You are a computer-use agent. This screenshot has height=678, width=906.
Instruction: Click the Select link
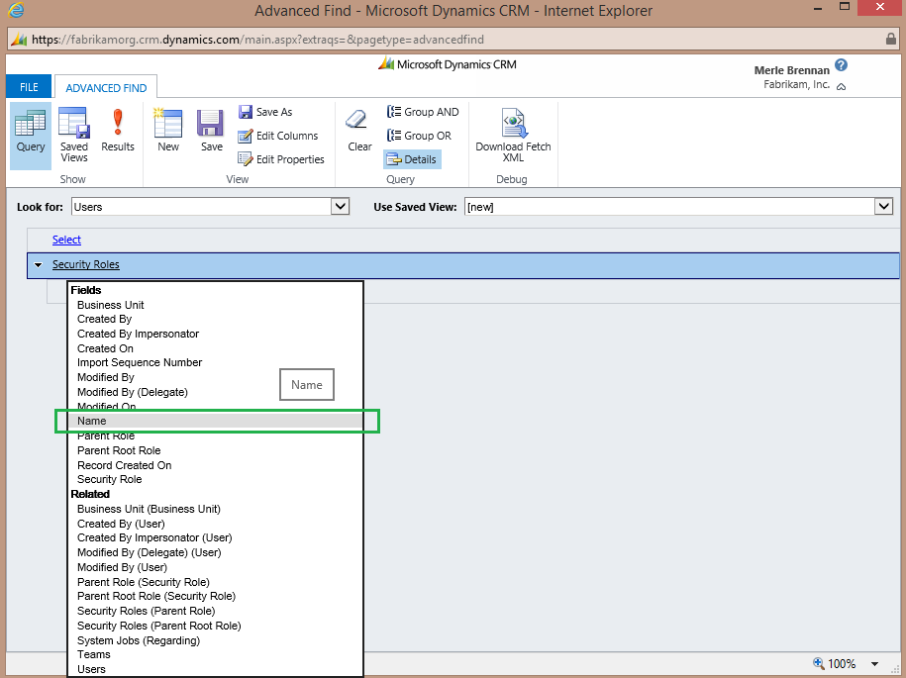tap(66, 240)
